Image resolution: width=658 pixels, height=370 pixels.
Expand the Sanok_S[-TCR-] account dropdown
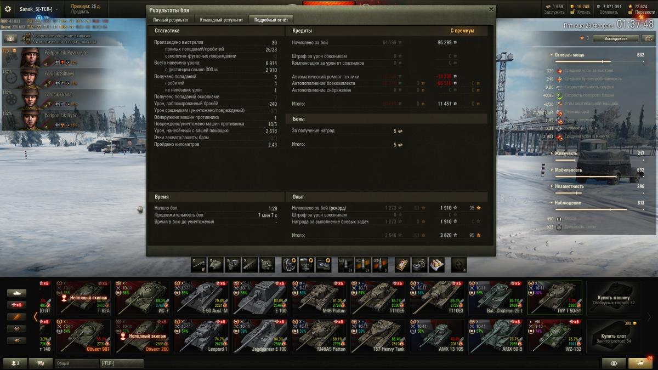(38, 9)
